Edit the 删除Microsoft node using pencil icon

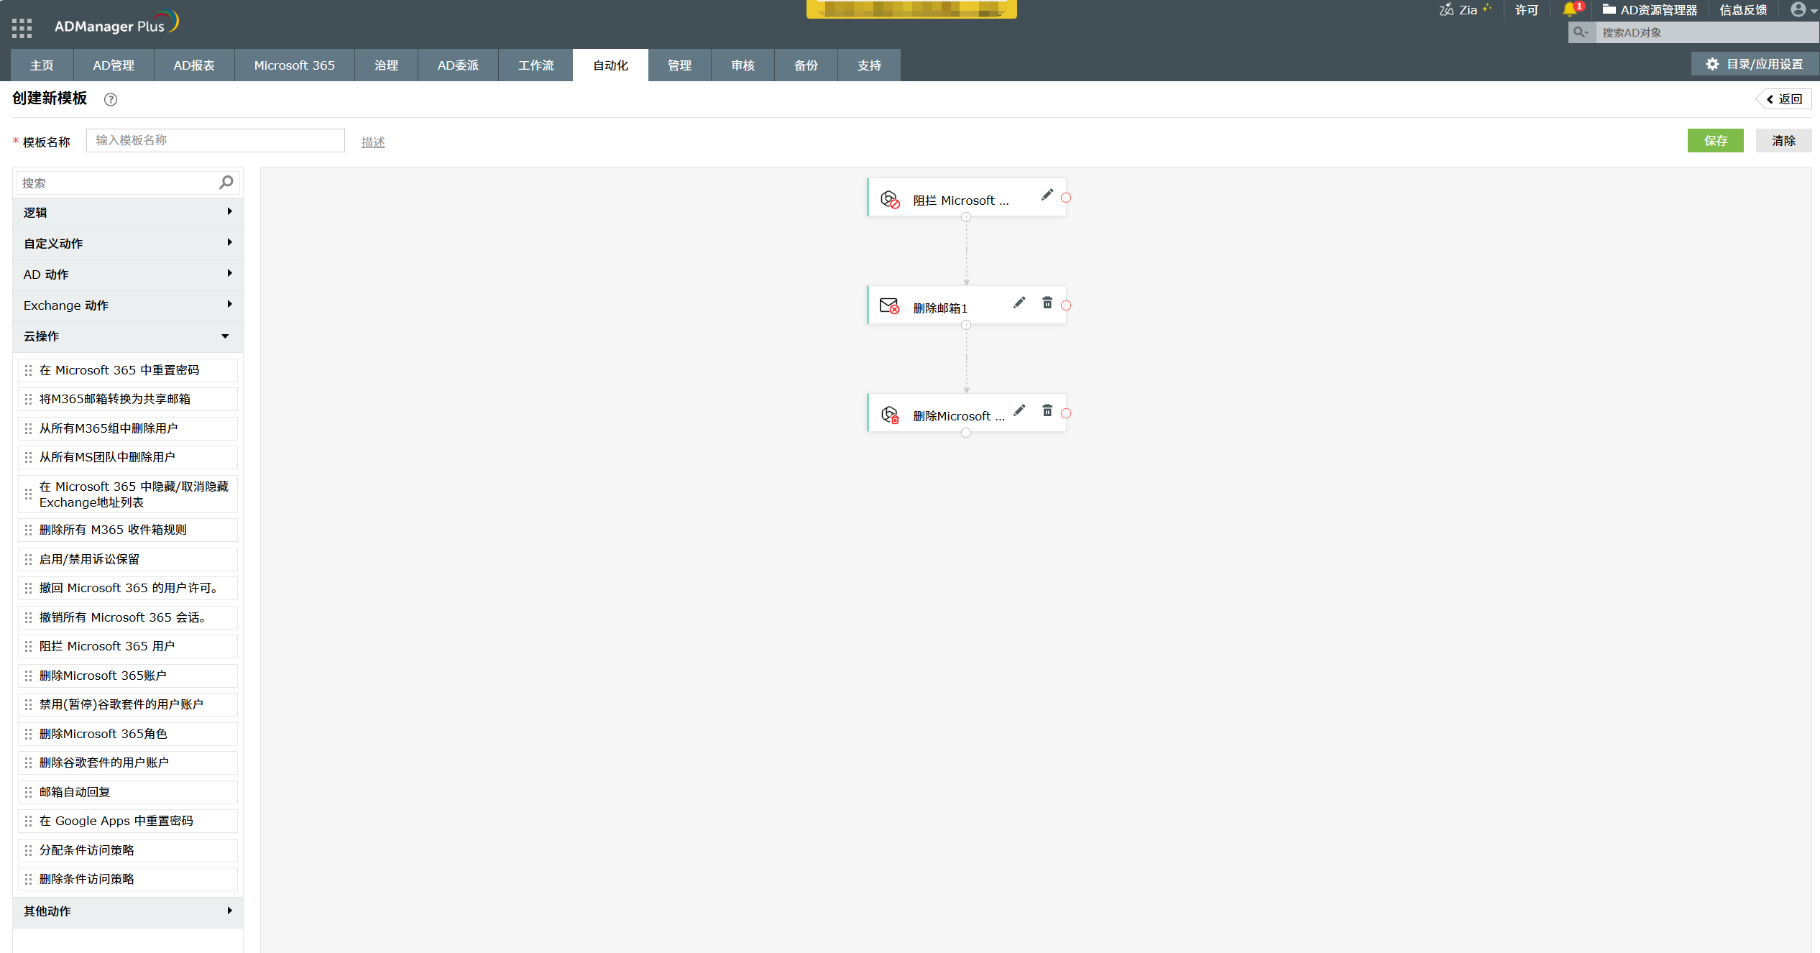1019,410
